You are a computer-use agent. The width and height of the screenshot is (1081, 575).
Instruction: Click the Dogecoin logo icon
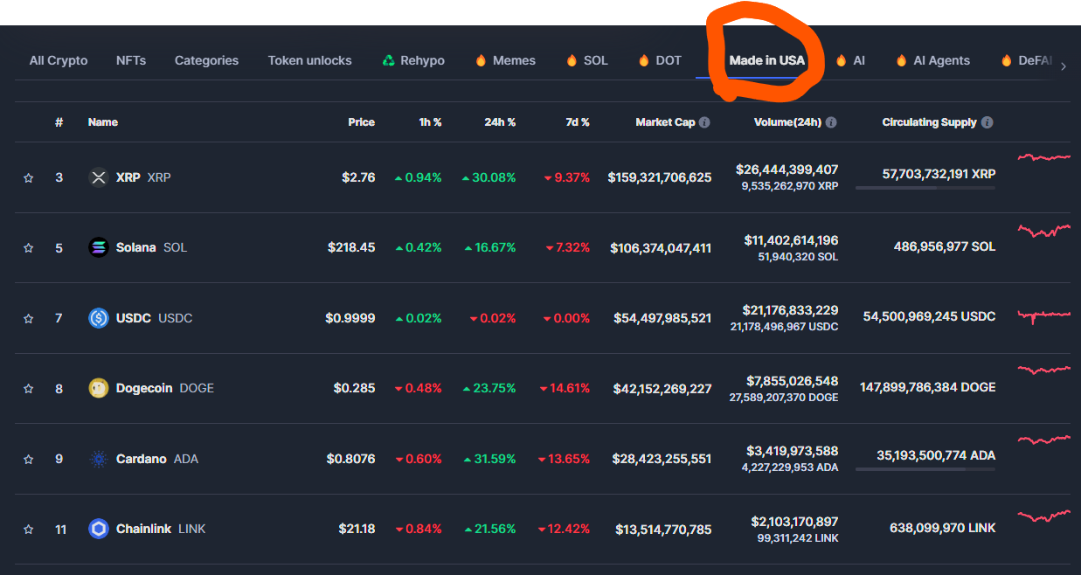[x=99, y=388]
